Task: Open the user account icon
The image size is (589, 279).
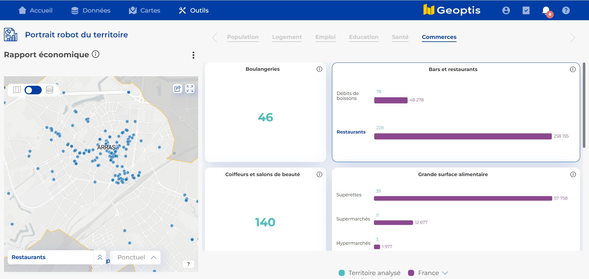Action: tap(506, 10)
